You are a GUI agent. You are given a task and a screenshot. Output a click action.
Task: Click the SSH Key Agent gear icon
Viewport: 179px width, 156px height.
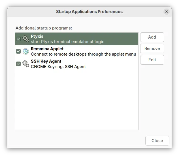click(x=25, y=64)
